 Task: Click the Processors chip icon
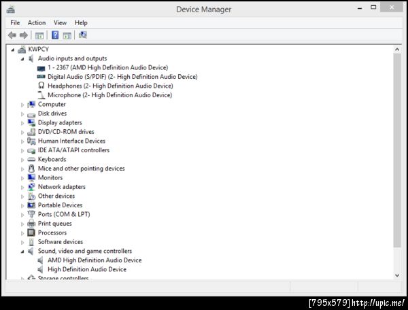[31, 232]
